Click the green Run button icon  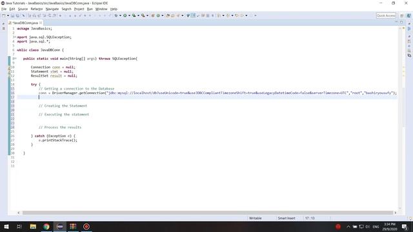pyautogui.click(x=125, y=15)
